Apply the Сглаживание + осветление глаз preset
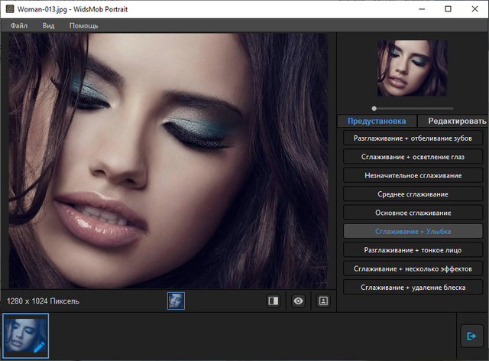The image size is (489, 361). click(x=413, y=157)
